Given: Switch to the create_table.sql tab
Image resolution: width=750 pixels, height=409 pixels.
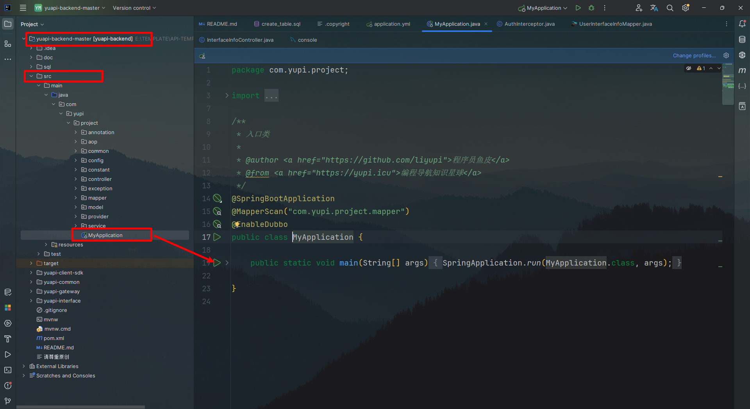Looking at the screenshot, I should [277, 24].
